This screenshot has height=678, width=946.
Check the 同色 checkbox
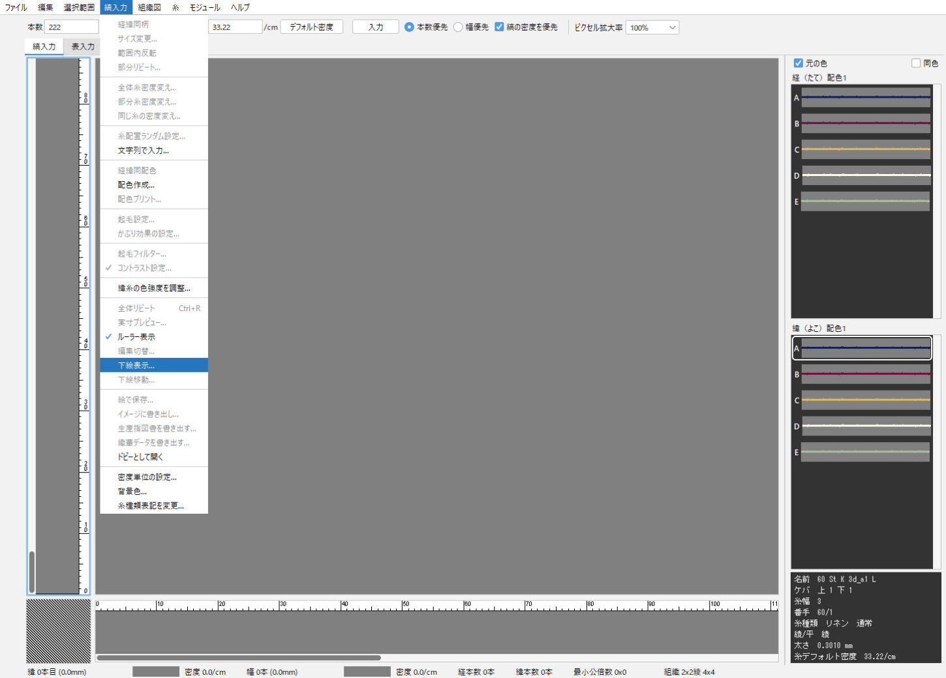coord(916,63)
